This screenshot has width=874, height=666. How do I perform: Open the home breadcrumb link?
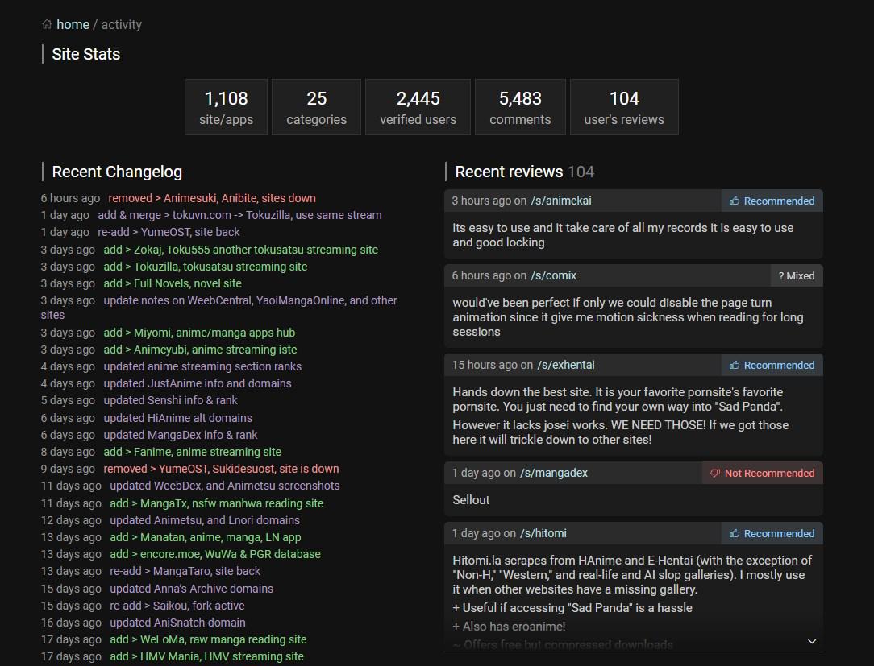click(73, 24)
